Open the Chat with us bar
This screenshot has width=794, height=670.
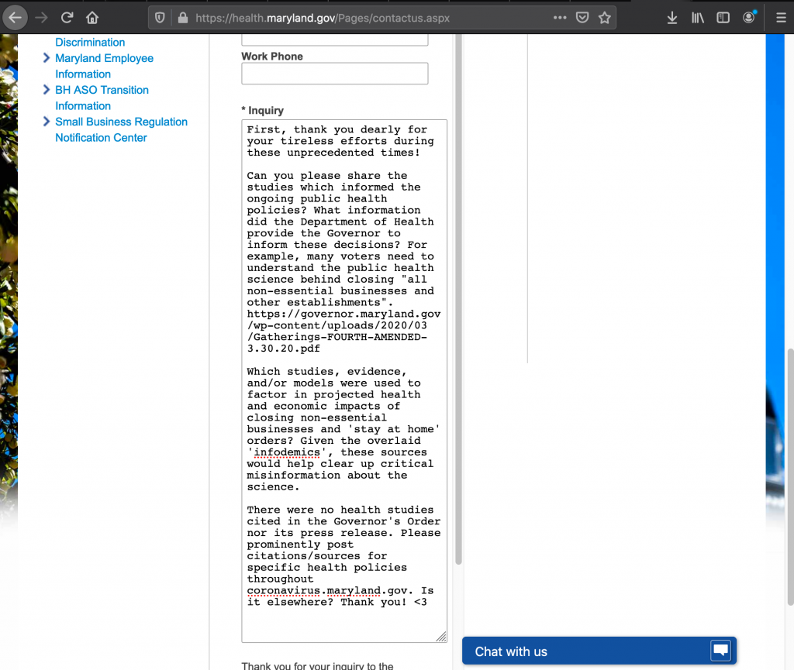coord(599,651)
